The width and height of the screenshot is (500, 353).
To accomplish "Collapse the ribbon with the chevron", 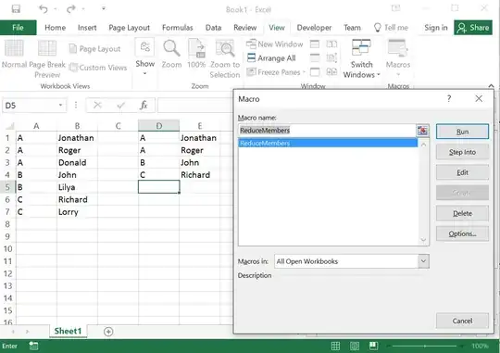I will coord(491,86).
